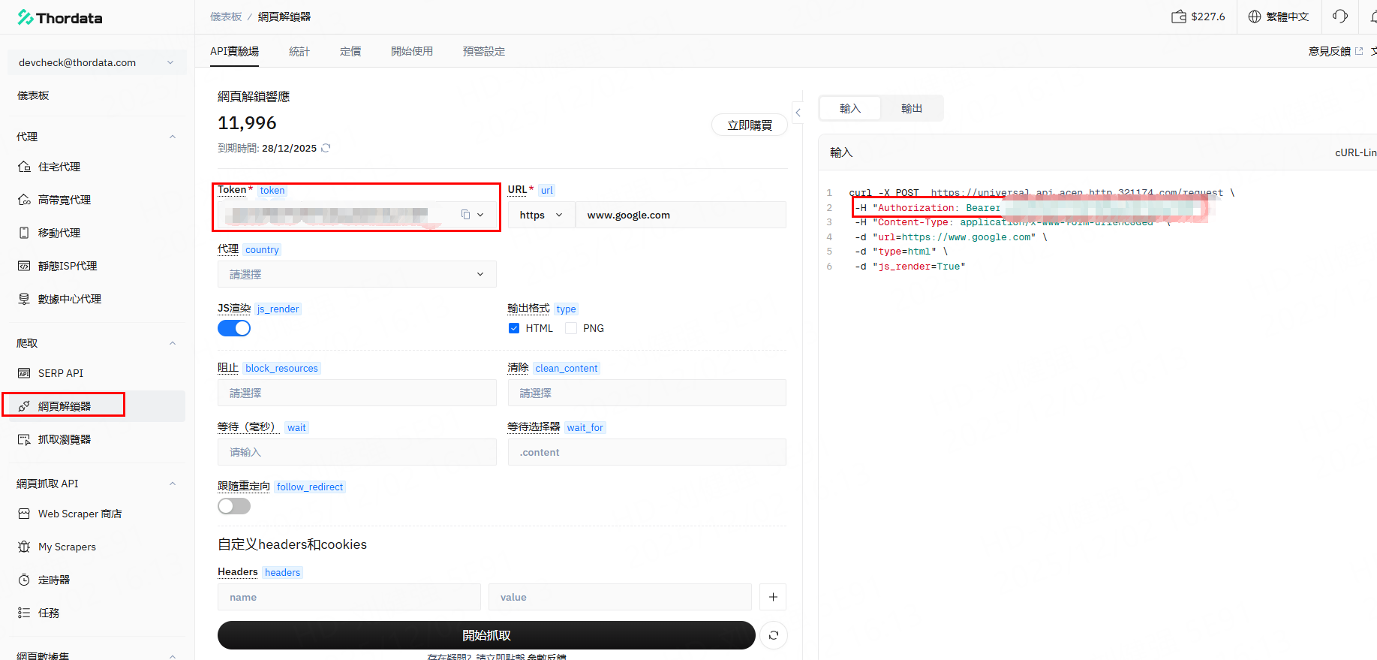Click the URL input field www.google.com
Image resolution: width=1377 pixels, height=660 pixels.
pyautogui.click(x=680, y=215)
